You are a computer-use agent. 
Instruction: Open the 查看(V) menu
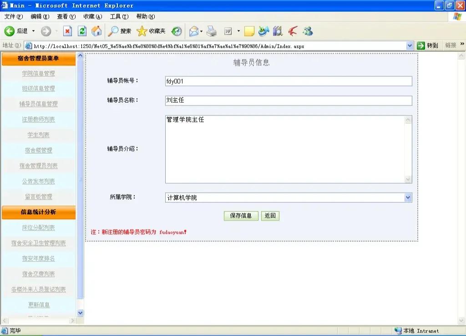pos(66,16)
